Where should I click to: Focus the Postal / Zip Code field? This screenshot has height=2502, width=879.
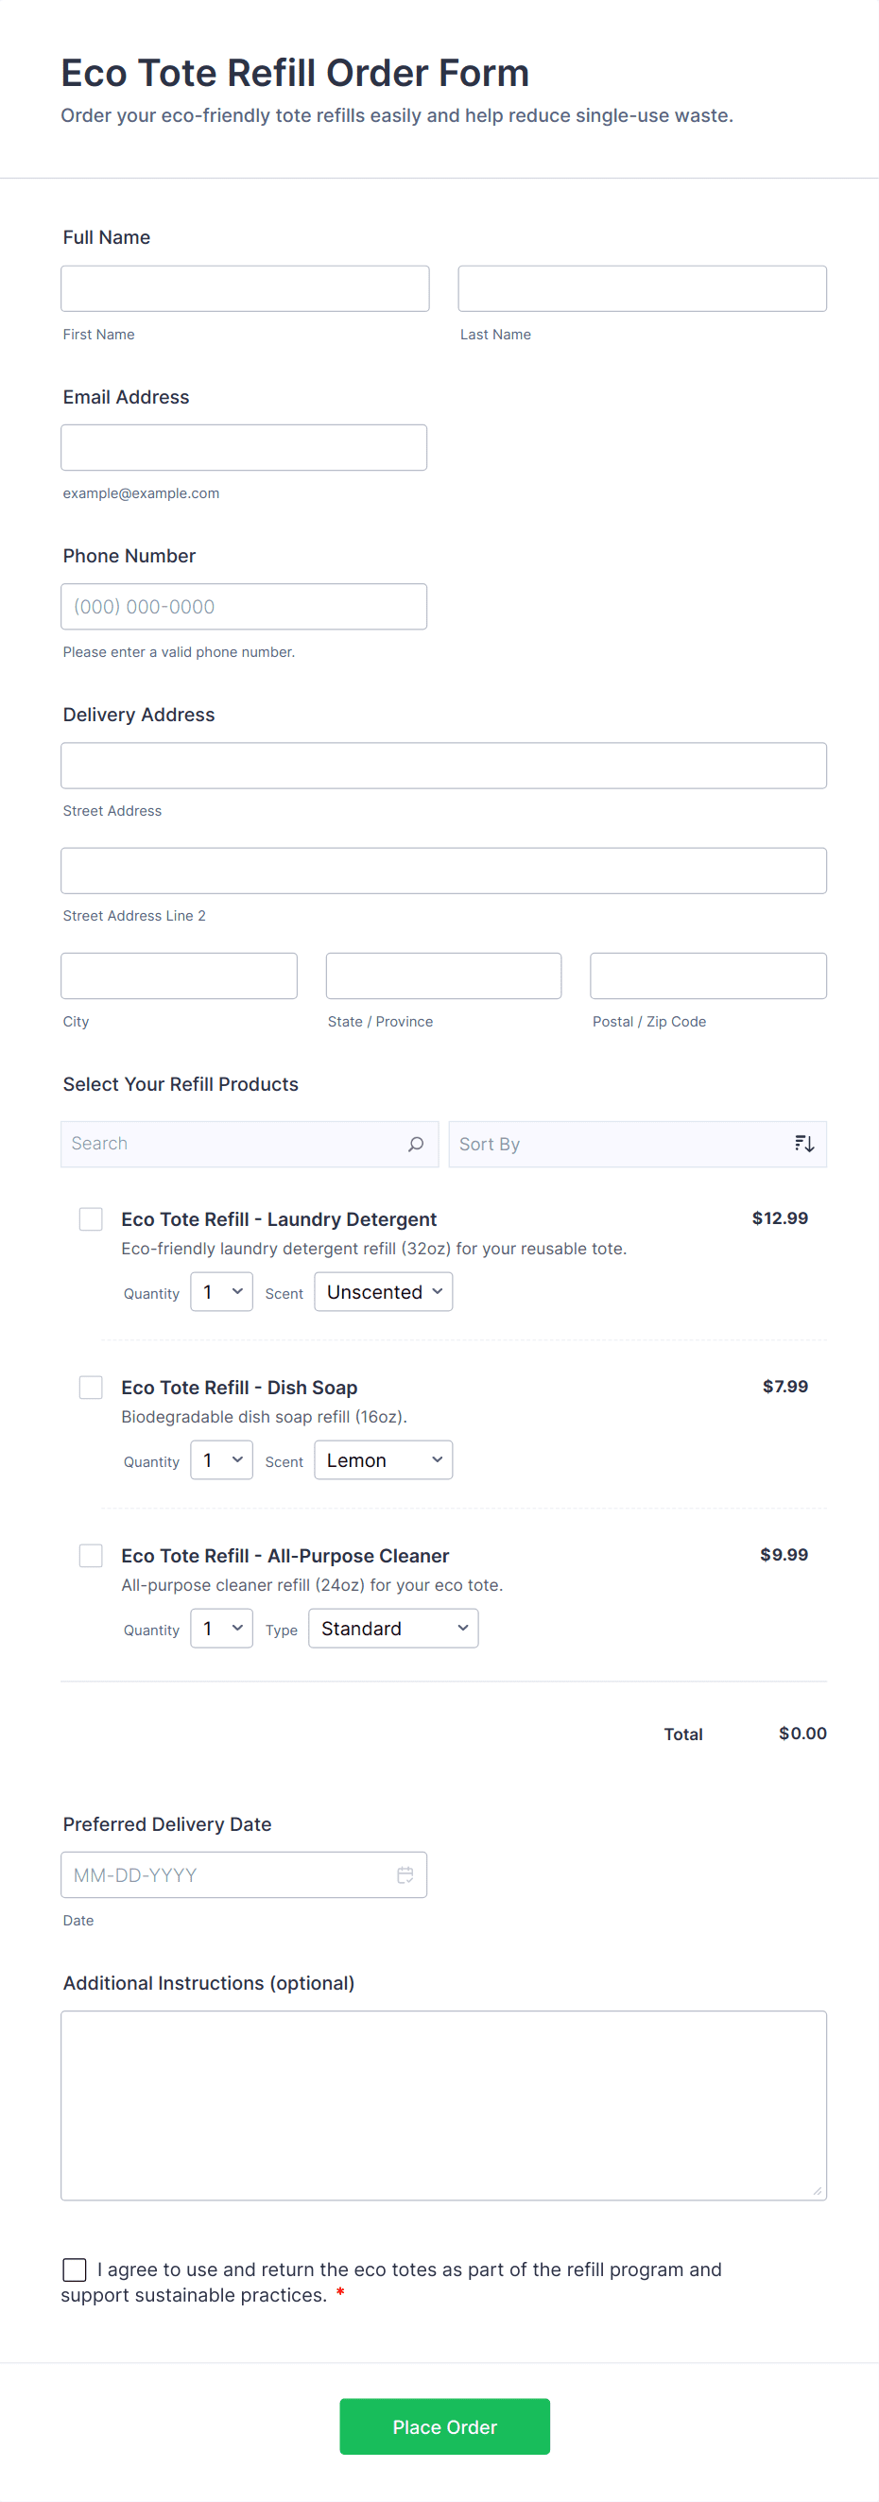point(708,975)
